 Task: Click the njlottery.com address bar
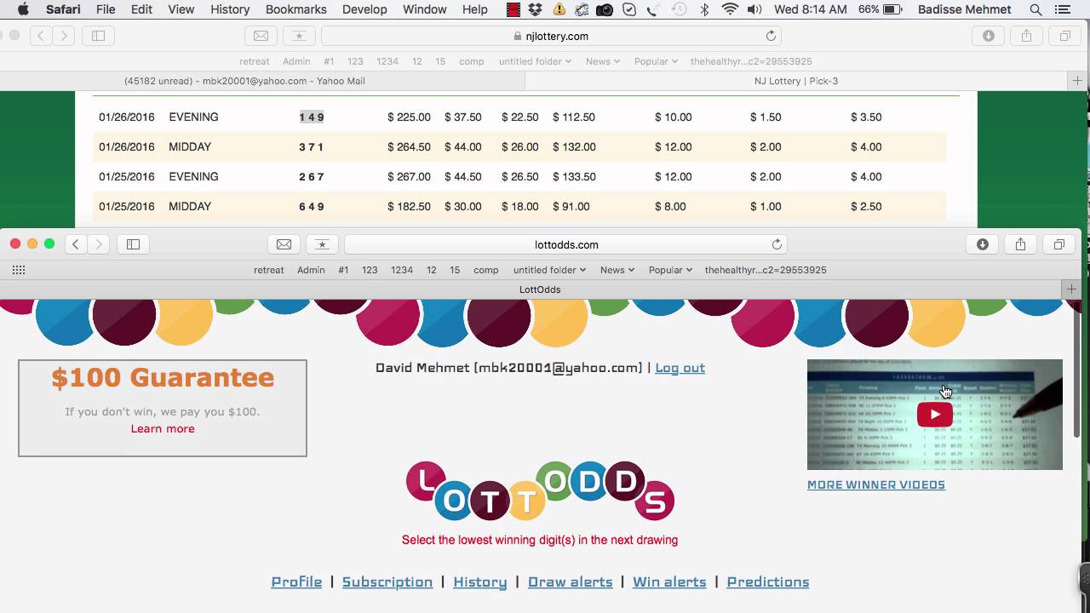tap(551, 36)
